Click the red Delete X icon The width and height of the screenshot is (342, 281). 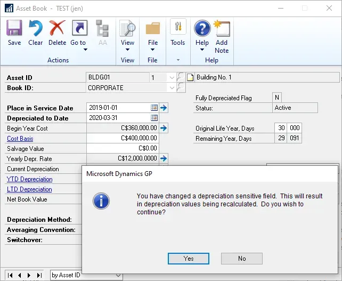(57, 32)
